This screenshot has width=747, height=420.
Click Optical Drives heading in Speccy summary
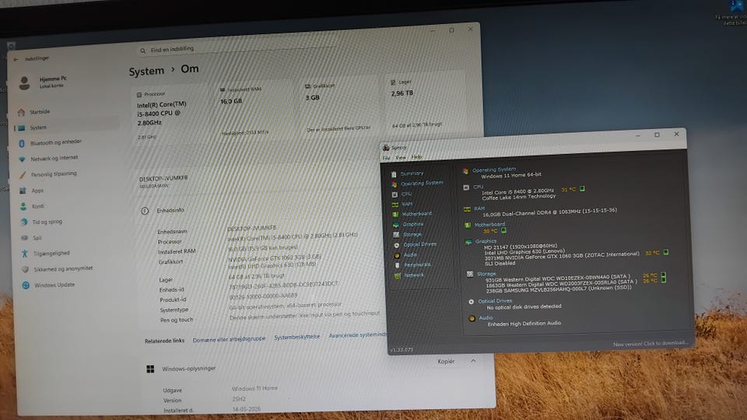click(495, 301)
